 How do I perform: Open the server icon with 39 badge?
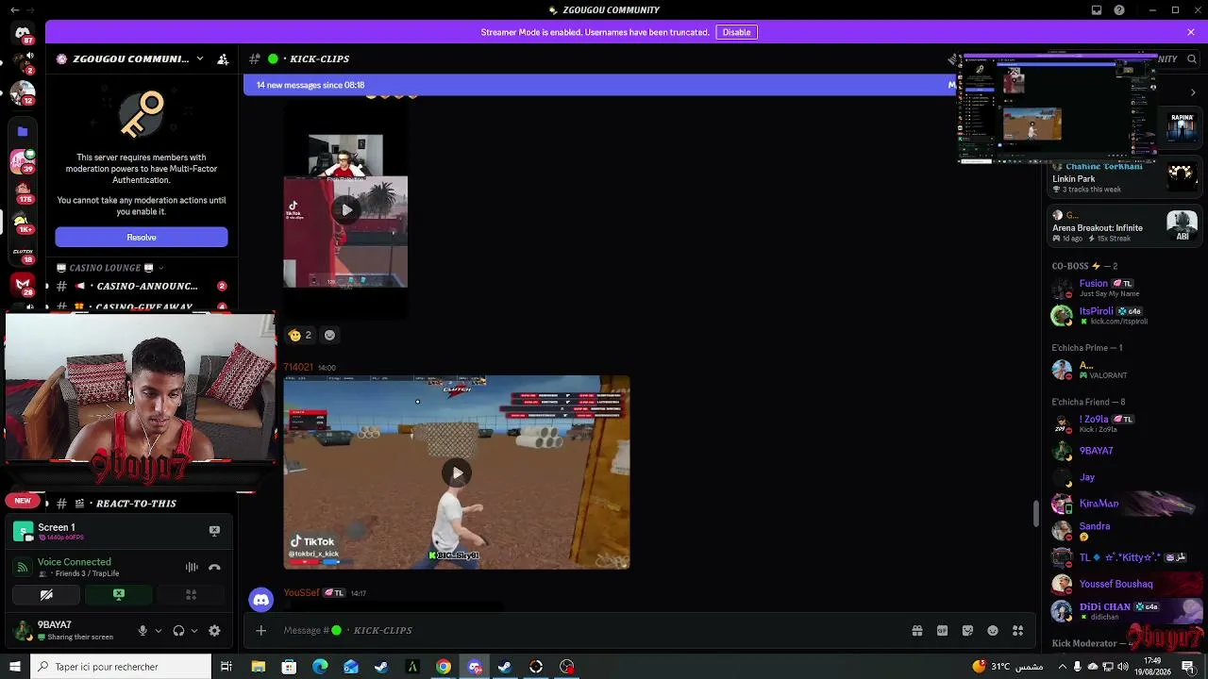23,162
